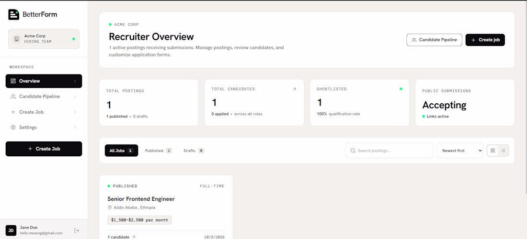
Task: Click the Links active status text
Action: pos(438,116)
